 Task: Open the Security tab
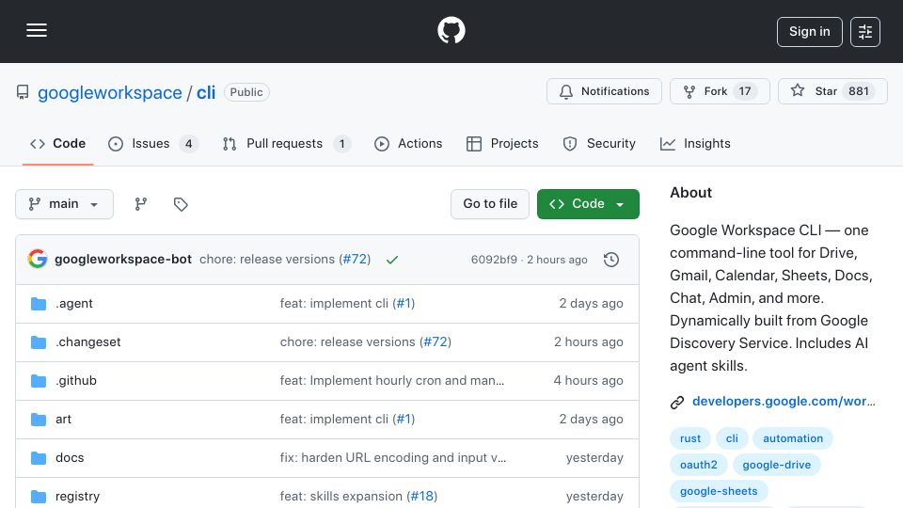(x=599, y=143)
